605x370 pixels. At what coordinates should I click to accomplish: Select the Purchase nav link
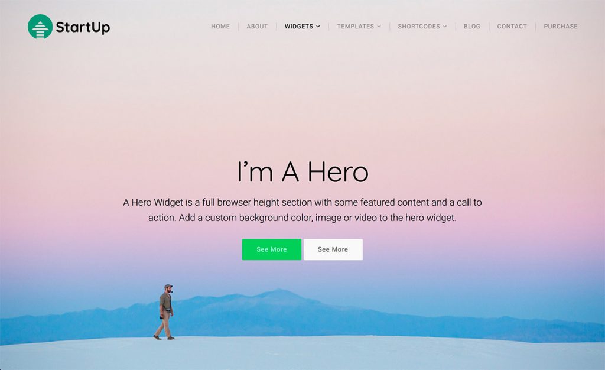pyautogui.click(x=561, y=26)
